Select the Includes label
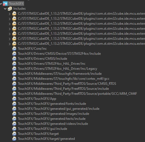 click(19, 9)
